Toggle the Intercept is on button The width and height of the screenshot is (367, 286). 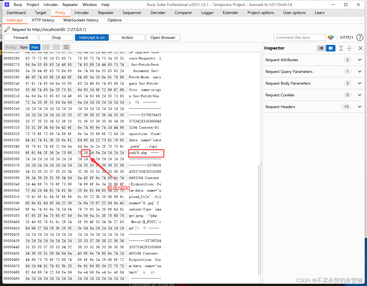point(92,37)
